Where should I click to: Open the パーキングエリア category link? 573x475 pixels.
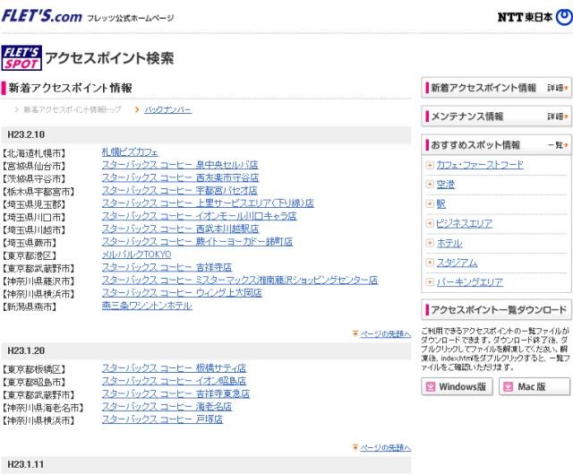[x=469, y=281]
